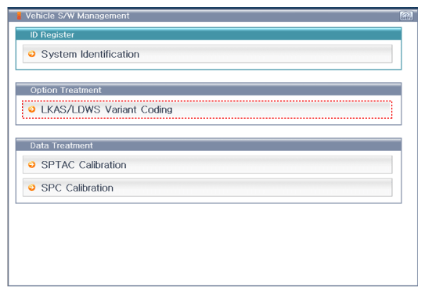
Task: Click arrow icon beside SPC Calibration
Action: (32, 188)
